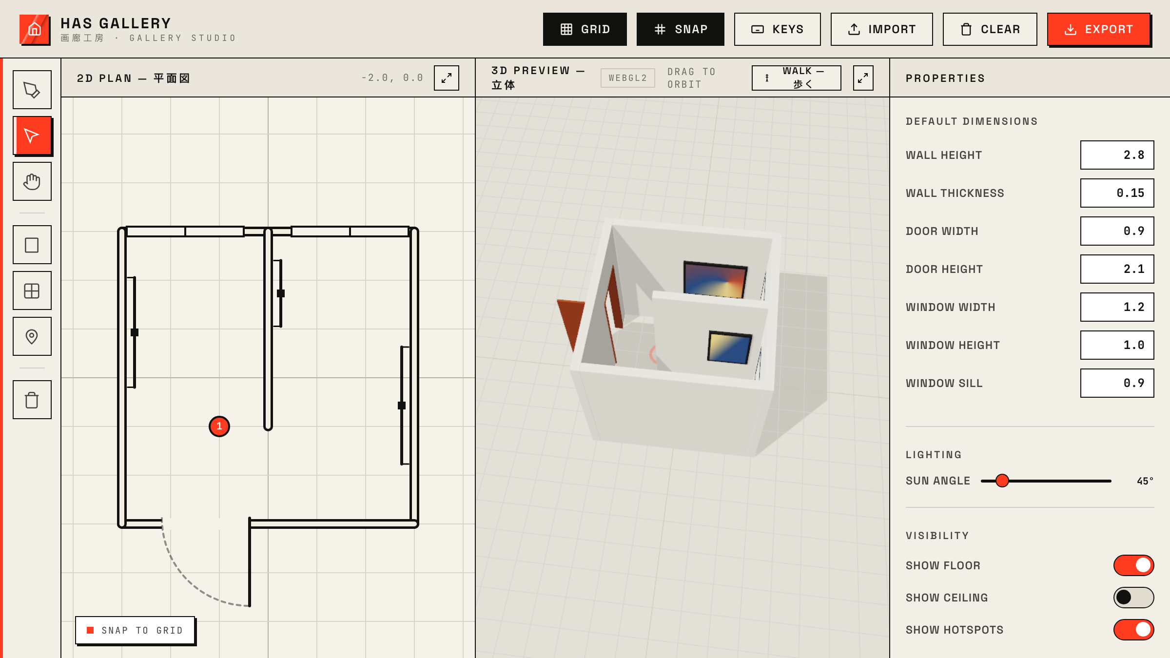This screenshot has width=1170, height=658.
Task: Click the WEBGL2 badge
Action: [x=628, y=78]
